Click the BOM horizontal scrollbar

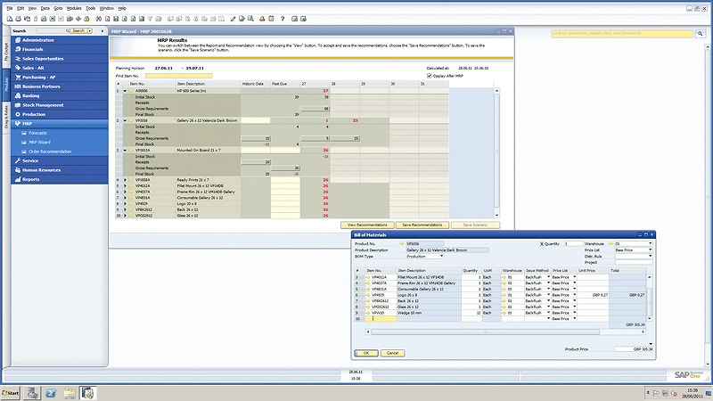505,331
